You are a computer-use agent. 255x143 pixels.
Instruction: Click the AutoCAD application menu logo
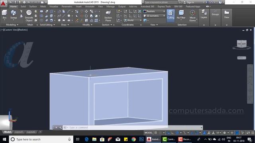(3, 4)
